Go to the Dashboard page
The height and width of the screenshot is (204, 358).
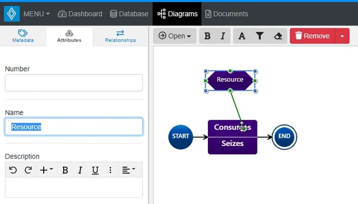pyautogui.click(x=80, y=14)
